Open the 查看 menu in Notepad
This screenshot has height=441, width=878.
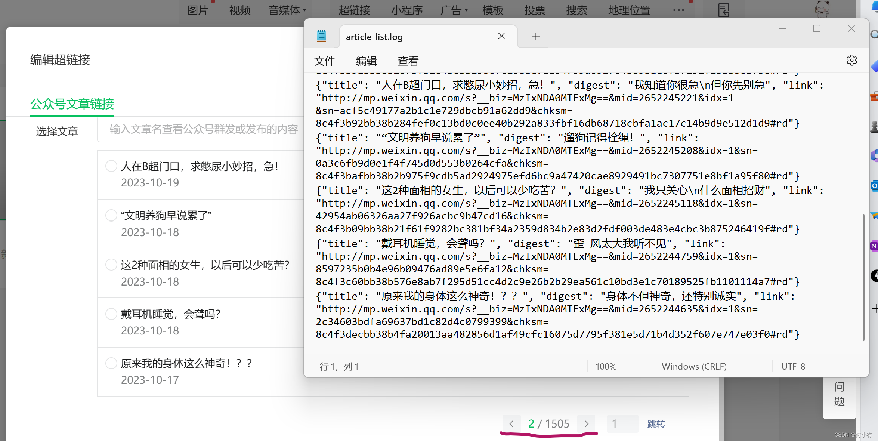point(408,61)
